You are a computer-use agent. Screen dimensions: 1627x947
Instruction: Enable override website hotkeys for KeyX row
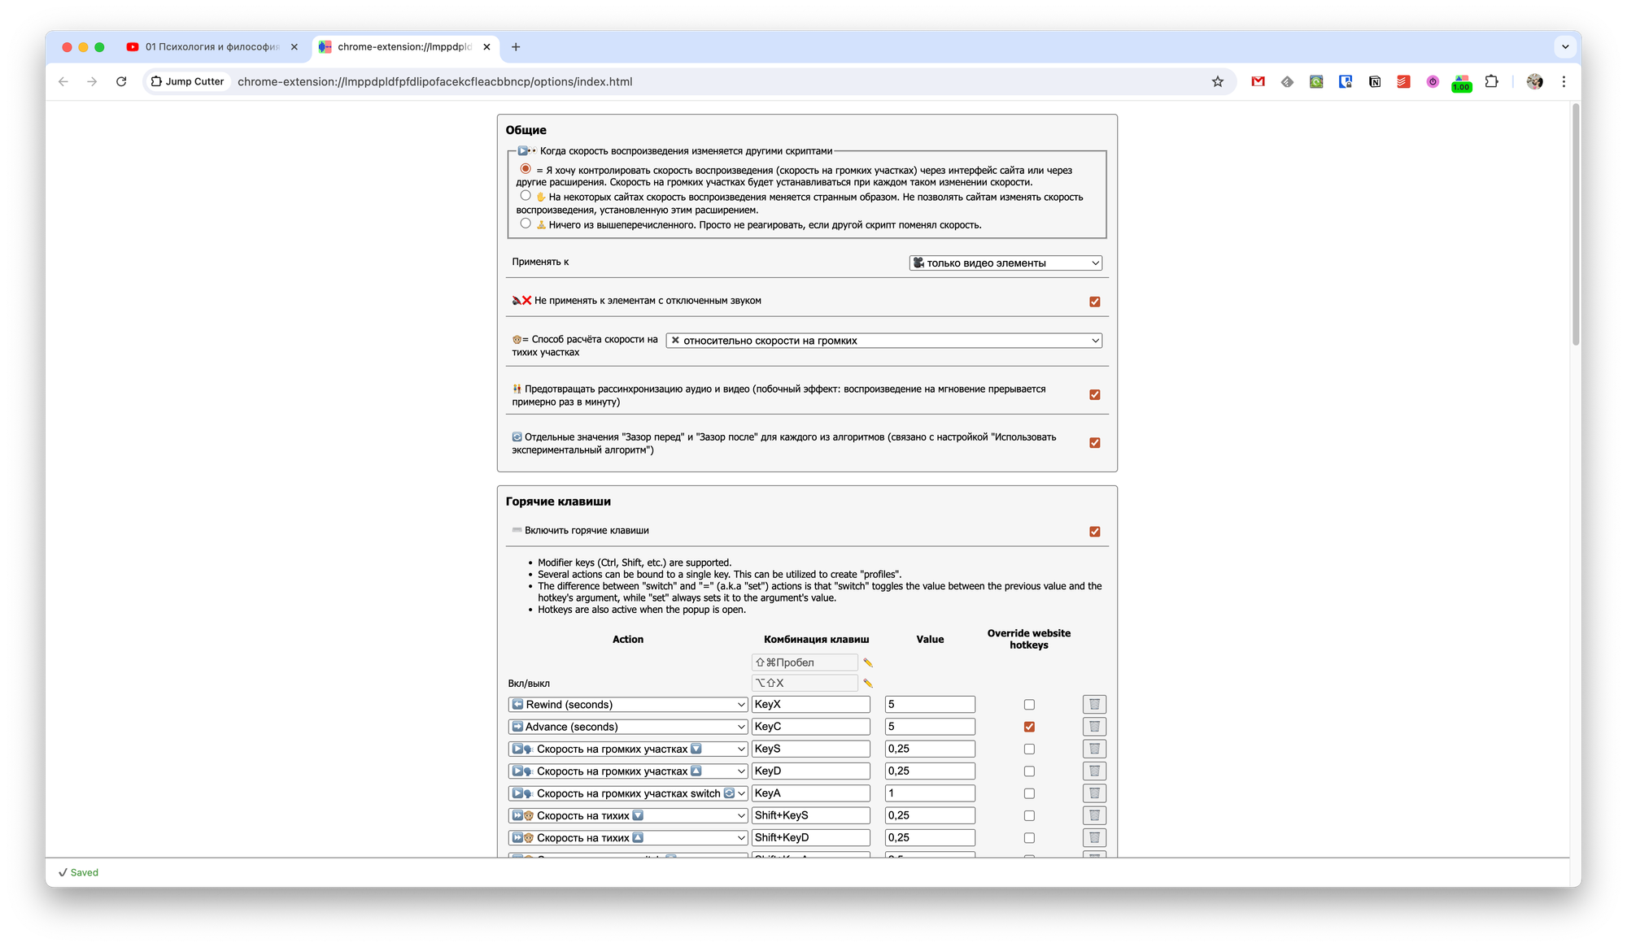1029,705
